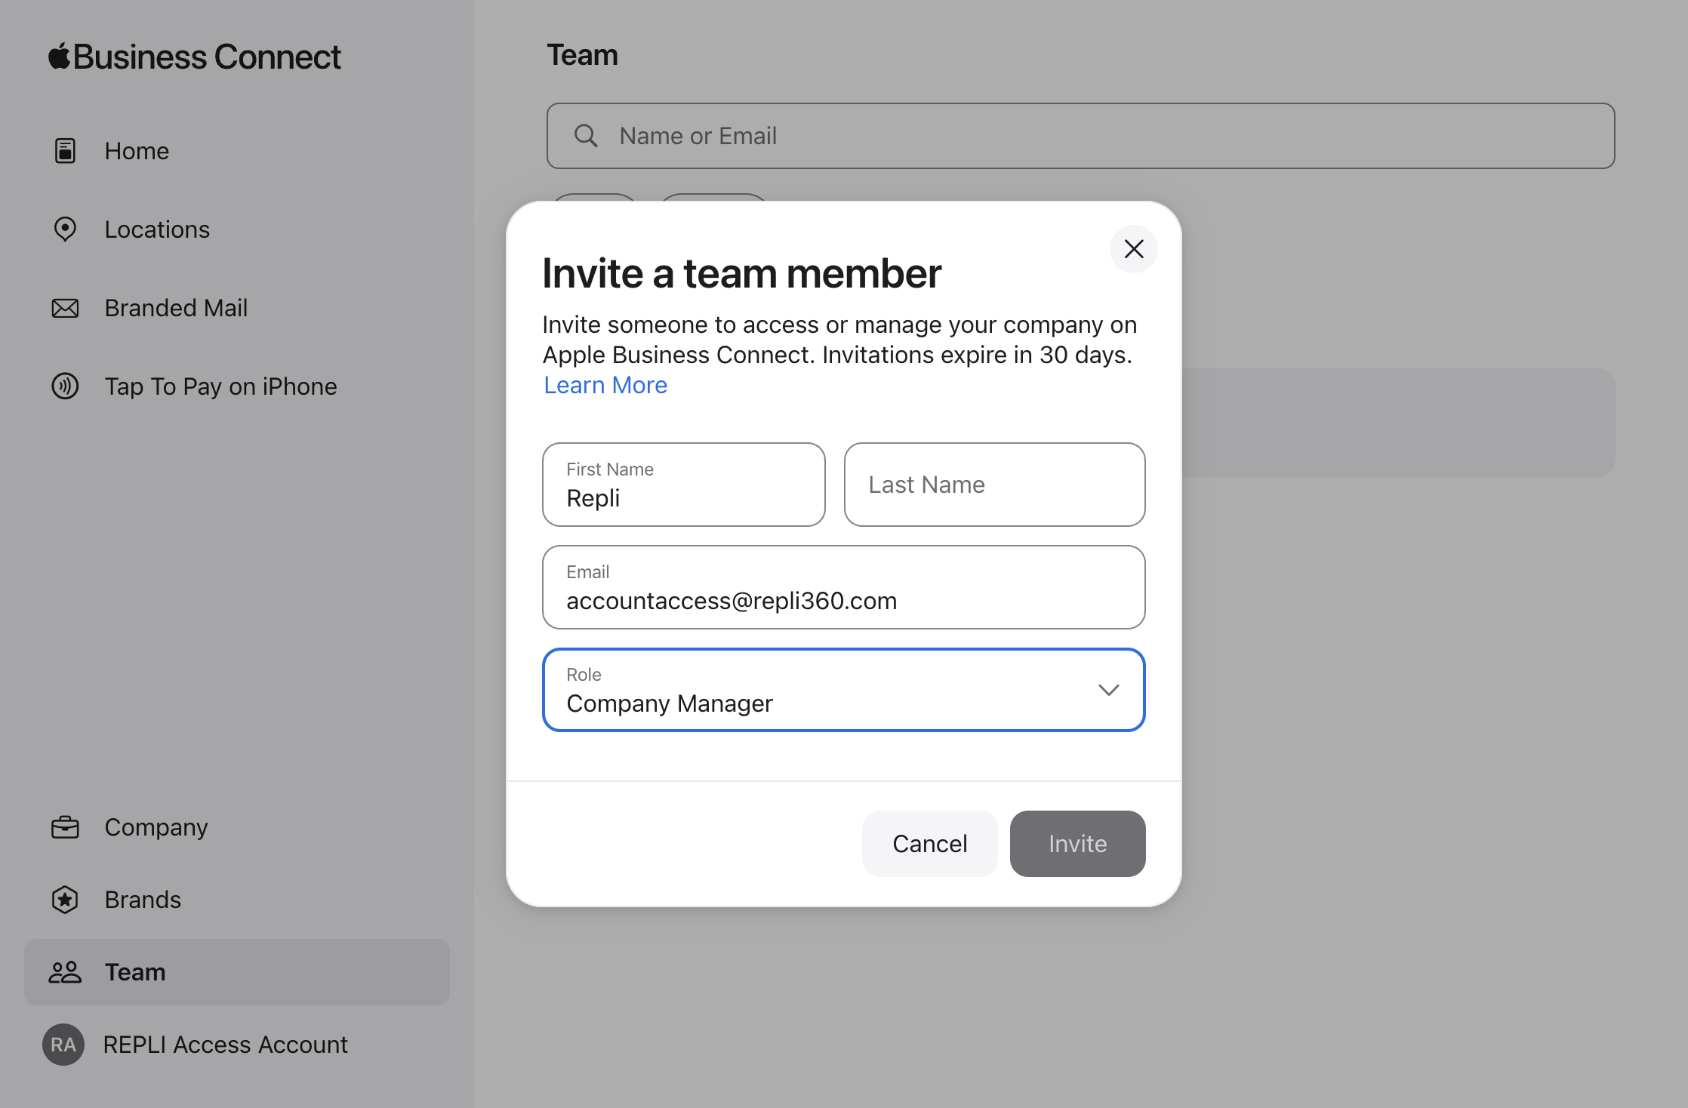Select Tap To Pay on iPhone
The height and width of the screenshot is (1108, 1688).
click(x=220, y=386)
